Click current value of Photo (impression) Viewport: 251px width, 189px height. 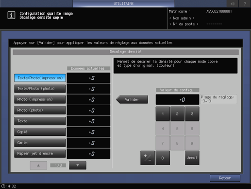(x=88, y=99)
